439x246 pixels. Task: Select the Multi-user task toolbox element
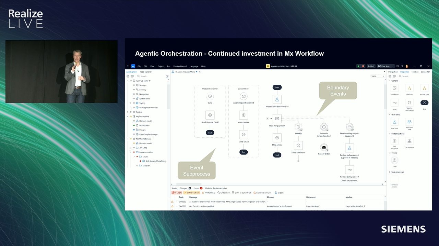(410, 122)
